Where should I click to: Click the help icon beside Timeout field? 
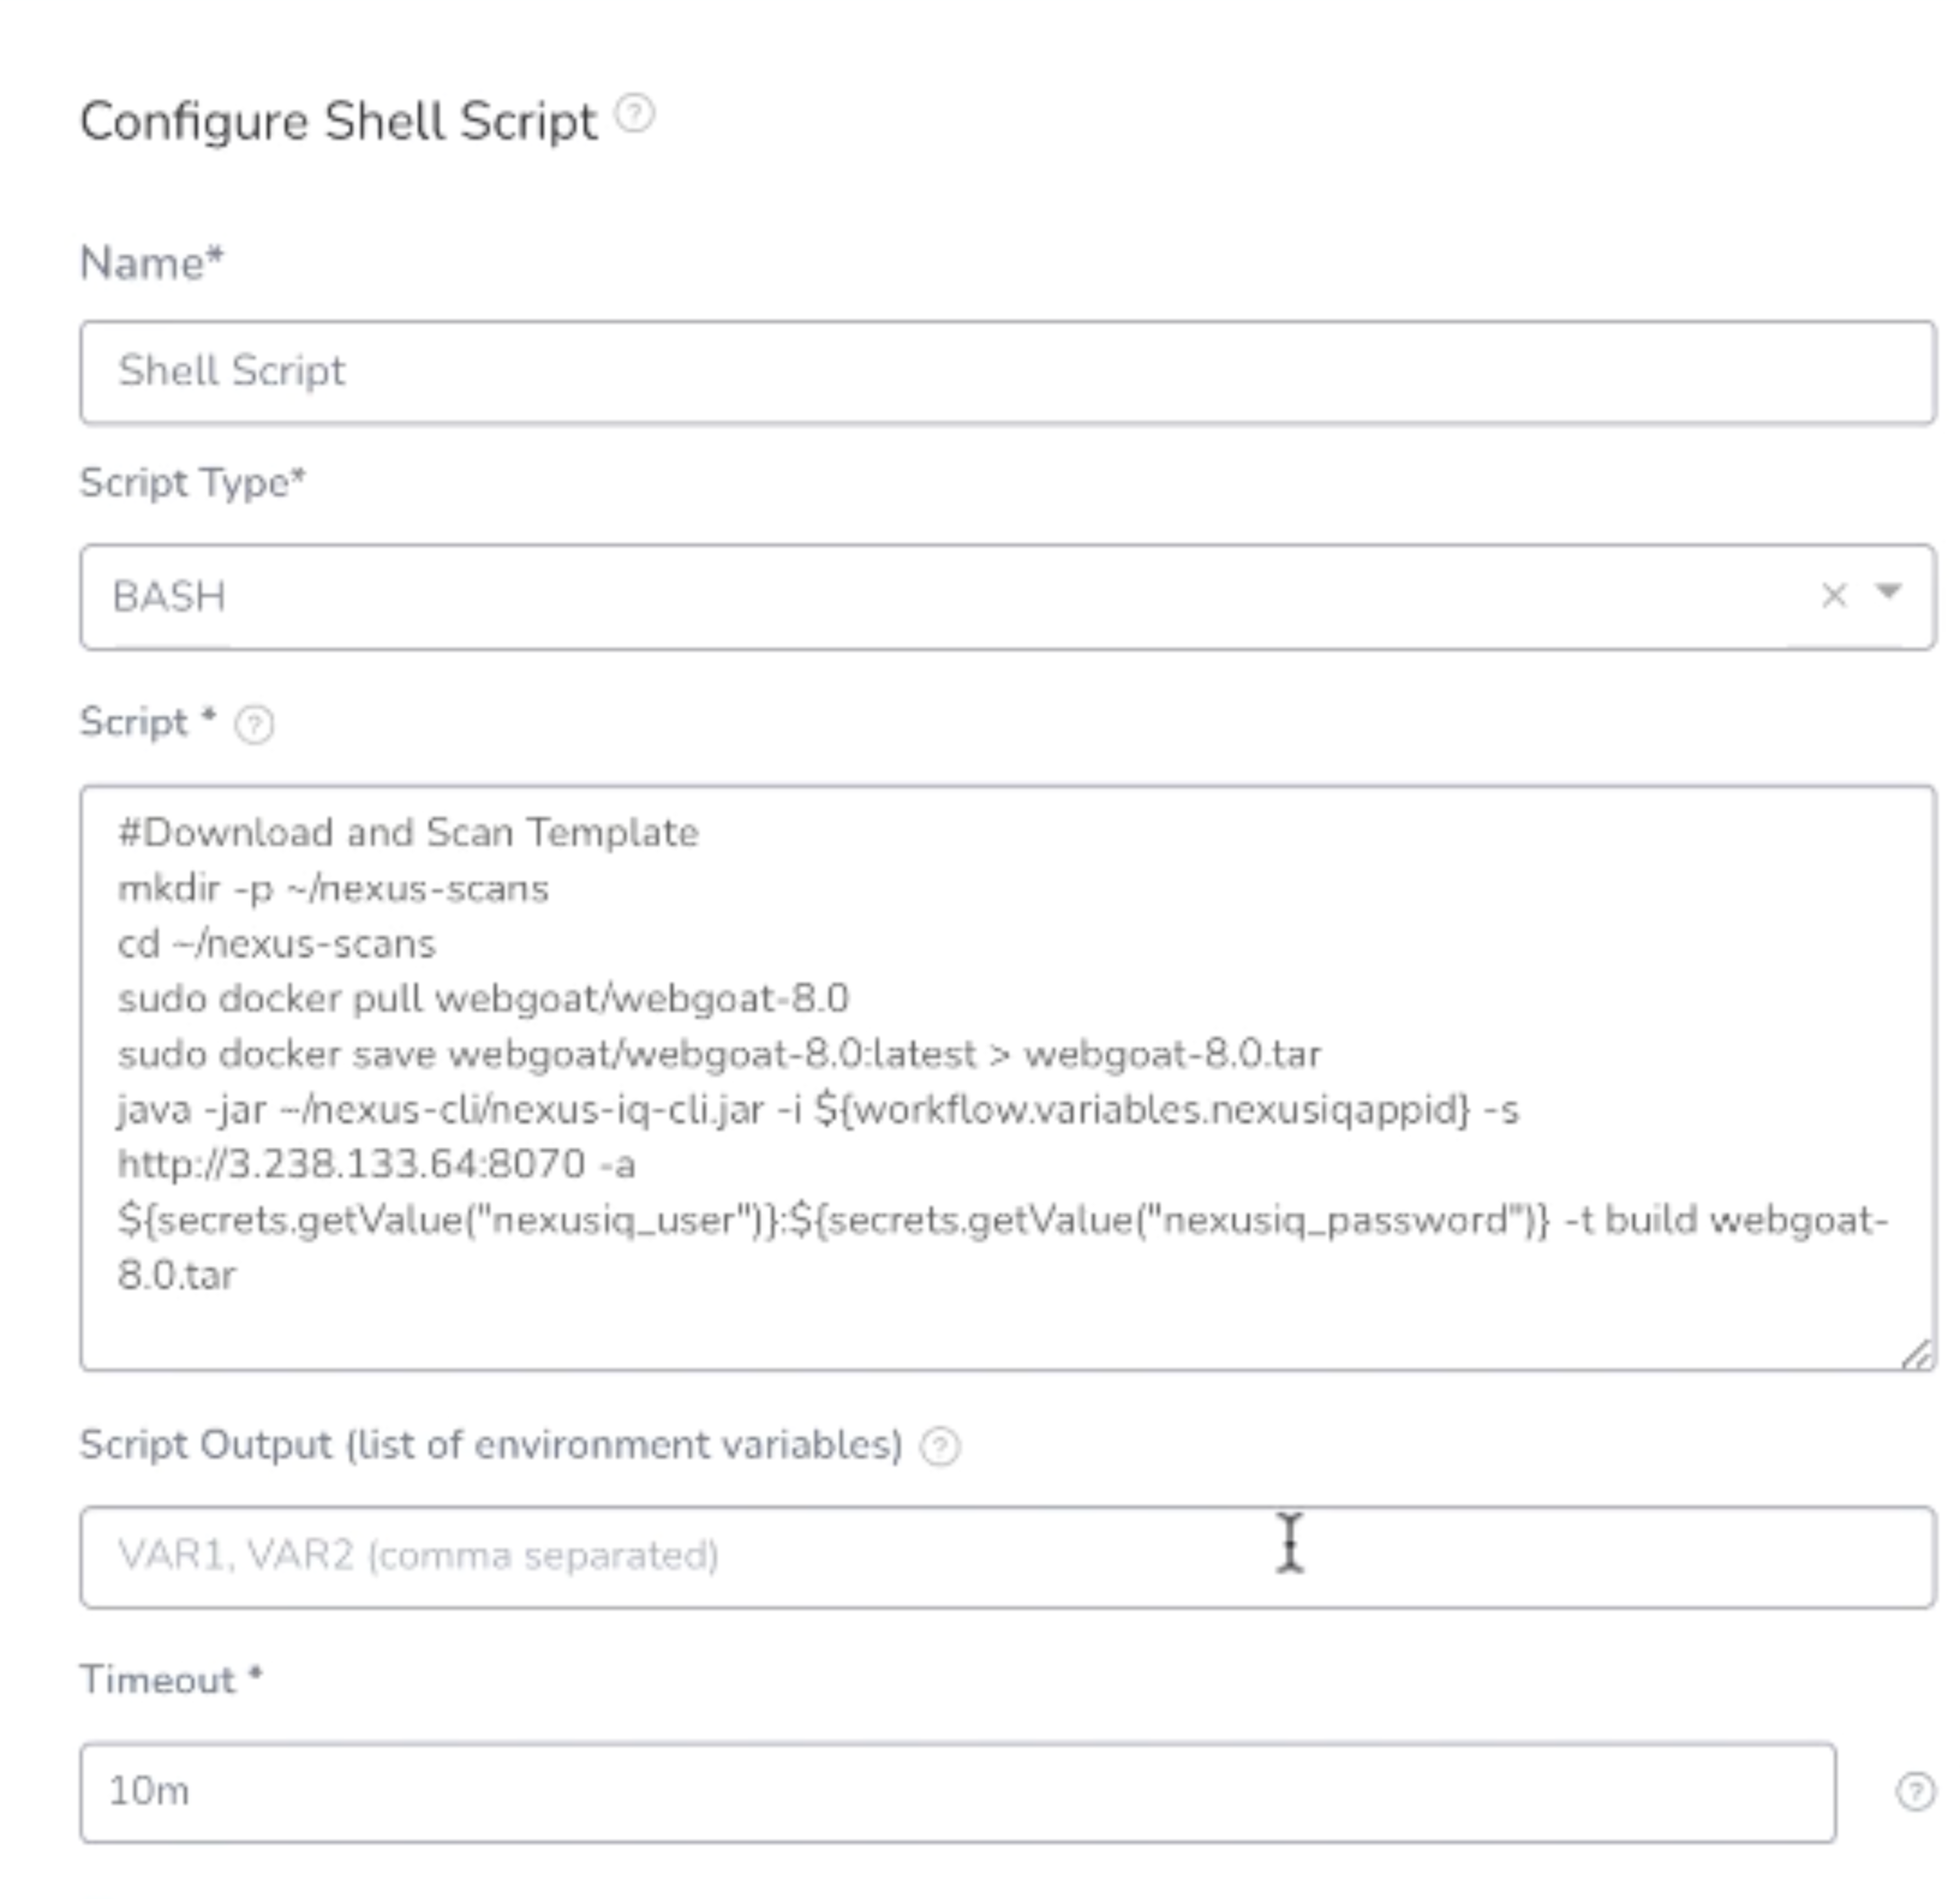click(1915, 1792)
